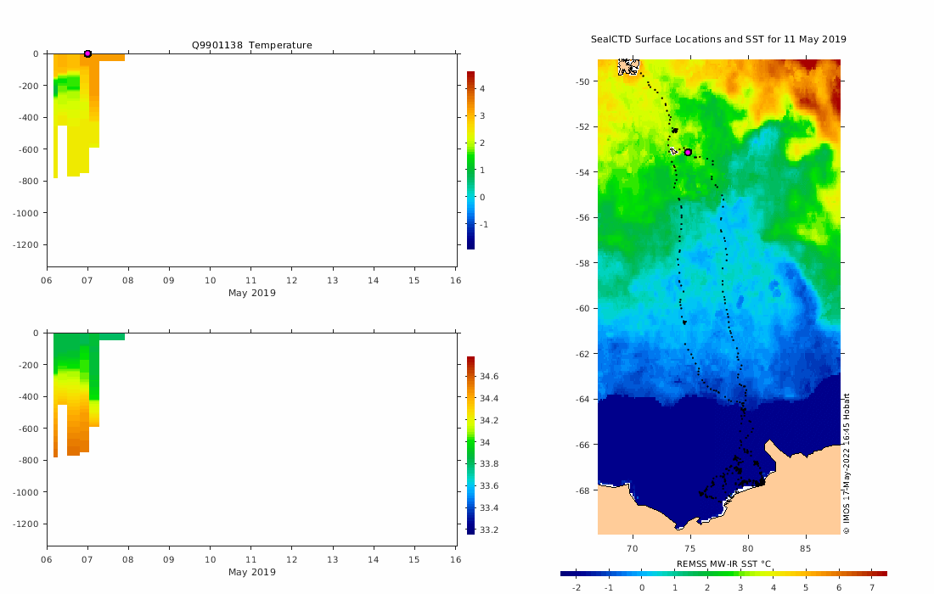Click the '-2' tick on the SST color bar
934x594 pixels.
576,587
